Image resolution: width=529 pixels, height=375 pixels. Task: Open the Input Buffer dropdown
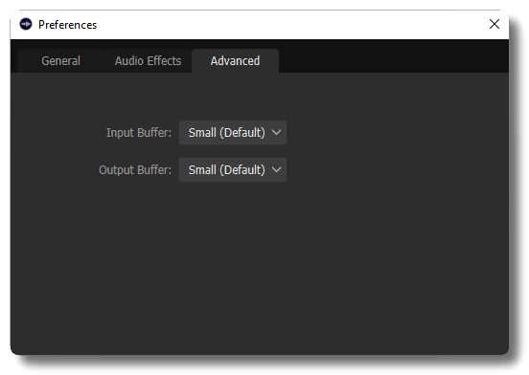(233, 133)
